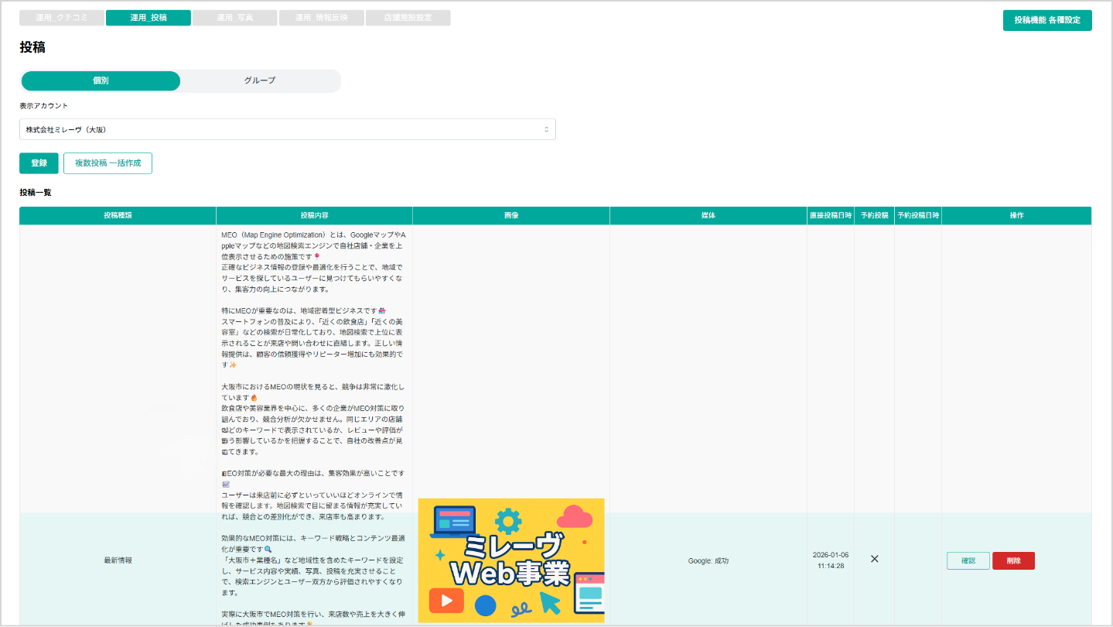Click the Google: 成功 status cell
The height and width of the screenshot is (627, 1113).
708,560
